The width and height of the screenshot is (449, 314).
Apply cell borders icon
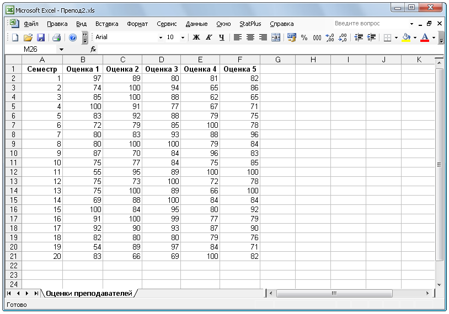pyautogui.click(x=387, y=37)
